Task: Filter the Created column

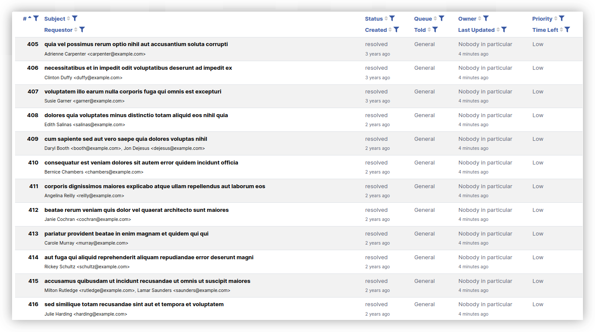Action: (396, 30)
